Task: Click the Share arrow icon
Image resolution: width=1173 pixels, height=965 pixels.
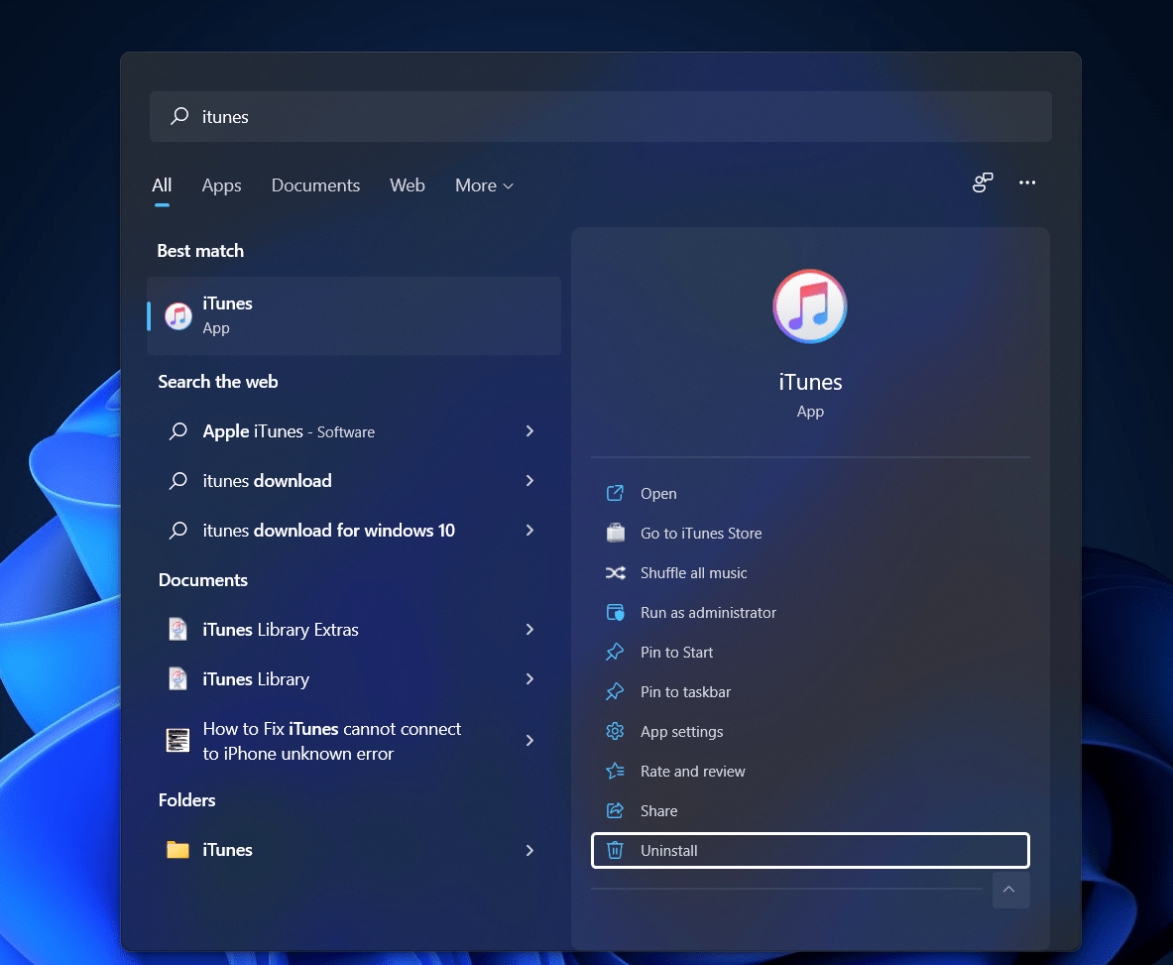Action: click(x=615, y=811)
